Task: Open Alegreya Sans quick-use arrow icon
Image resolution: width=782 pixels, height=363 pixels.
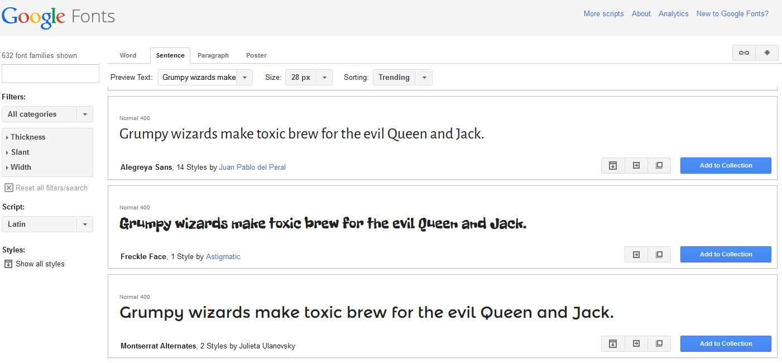Action: point(636,165)
